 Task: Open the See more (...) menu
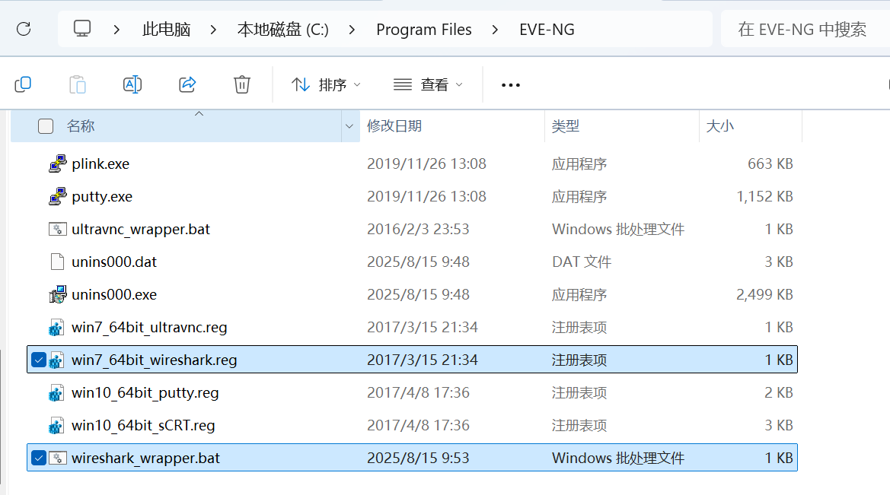510,84
